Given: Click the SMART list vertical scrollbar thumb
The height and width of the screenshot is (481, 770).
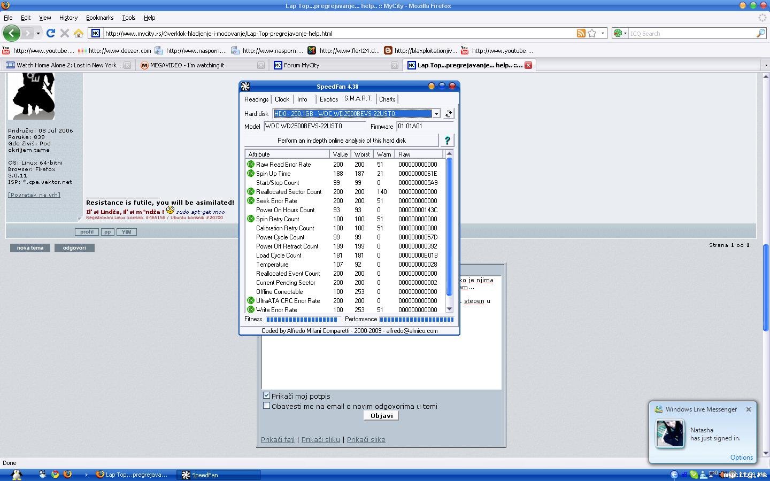Looking at the screenshot, I should click(x=449, y=227).
